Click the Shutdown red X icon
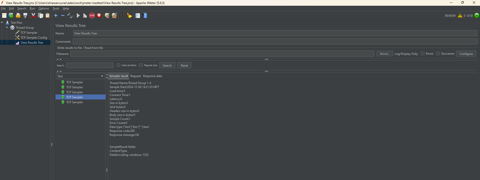 tap(99, 15)
